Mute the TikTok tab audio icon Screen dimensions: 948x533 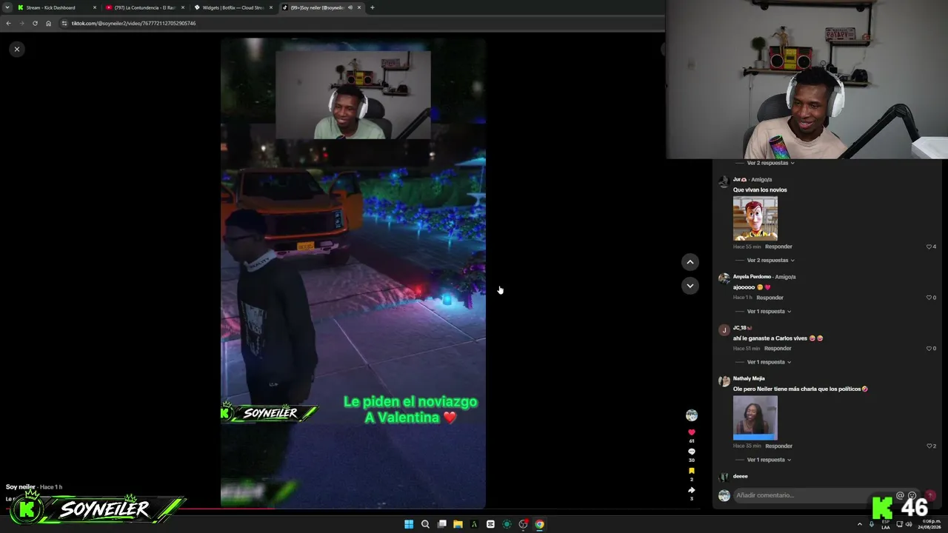[350, 7]
